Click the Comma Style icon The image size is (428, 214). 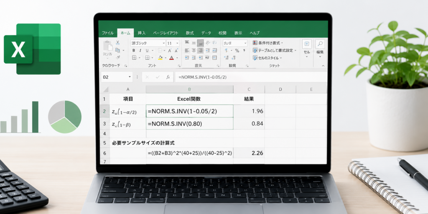pyautogui.click(x=244, y=51)
